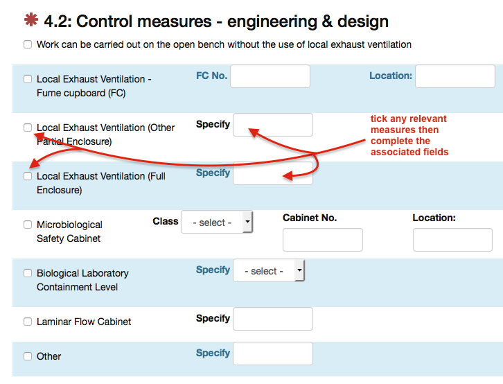The width and height of the screenshot is (503, 384).
Task: Open the safety cabinet Class dropdown
Action: [217, 222]
